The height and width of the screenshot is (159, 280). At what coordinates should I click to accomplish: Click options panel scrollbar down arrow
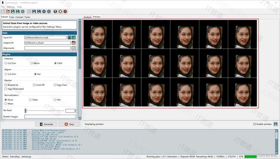[x=80, y=118]
